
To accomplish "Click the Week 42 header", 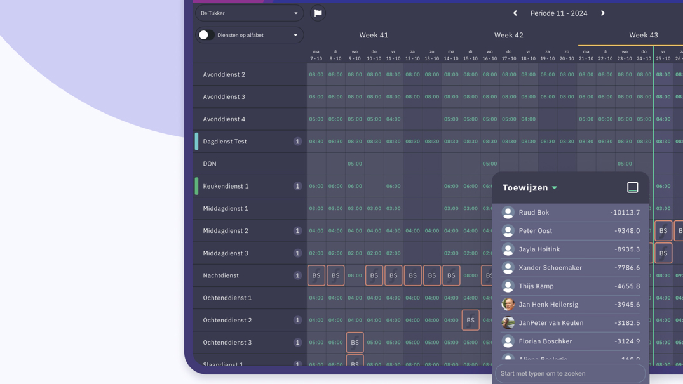I will tap(508, 35).
